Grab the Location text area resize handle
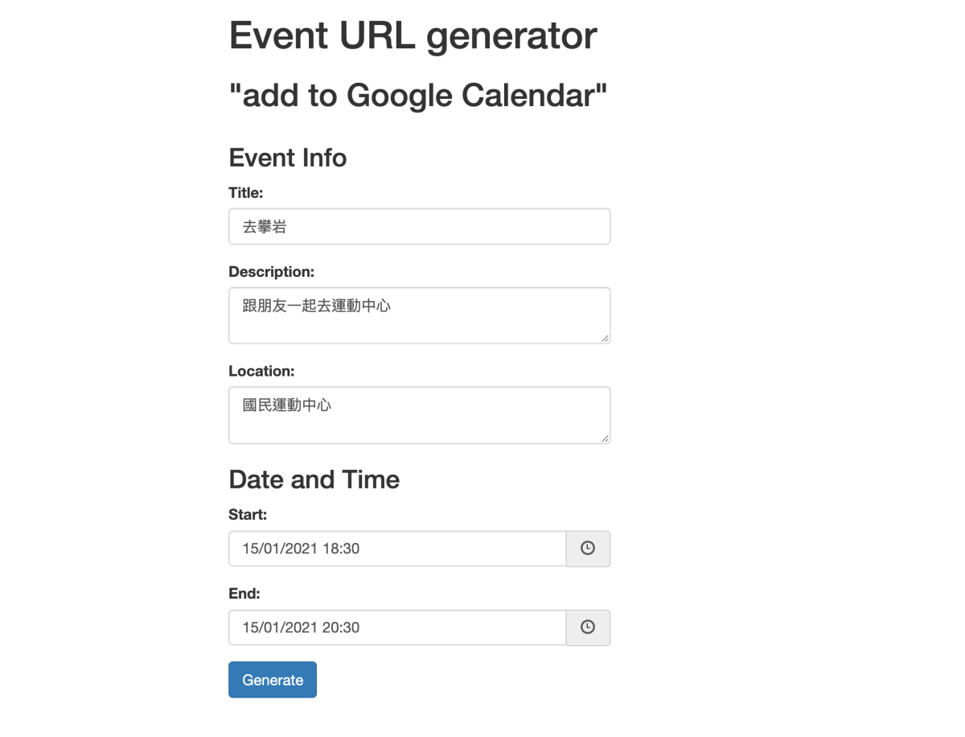The height and width of the screenshot is (737, 965). 605,438
